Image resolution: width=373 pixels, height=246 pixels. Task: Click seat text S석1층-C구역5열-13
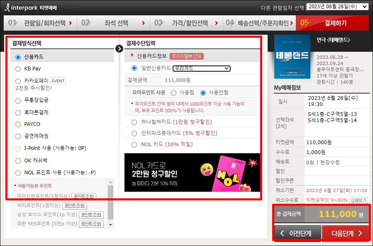tap(332, 114)
